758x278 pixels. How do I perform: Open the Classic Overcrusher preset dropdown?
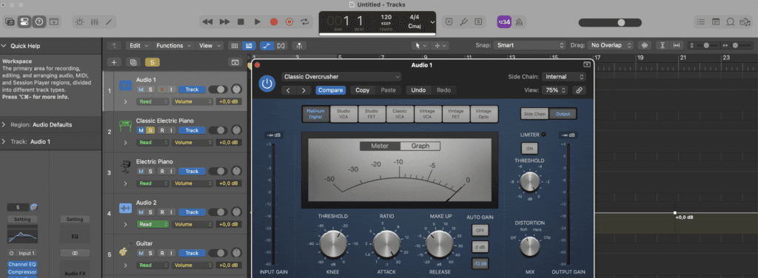coord(341,77)
